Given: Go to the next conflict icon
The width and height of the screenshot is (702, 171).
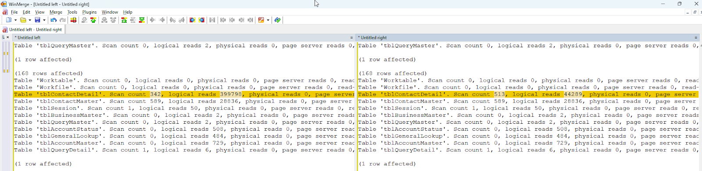Looking at the screenshot, I should [104, 20].
